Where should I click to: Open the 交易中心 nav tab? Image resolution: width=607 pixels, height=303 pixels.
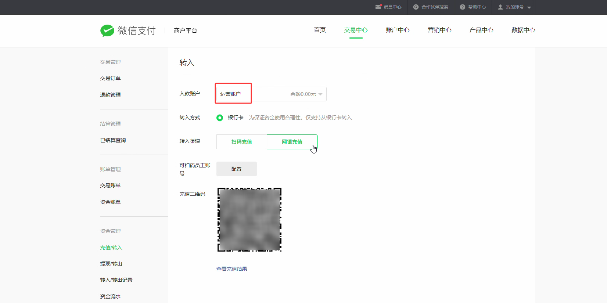(x=356, y=30)
